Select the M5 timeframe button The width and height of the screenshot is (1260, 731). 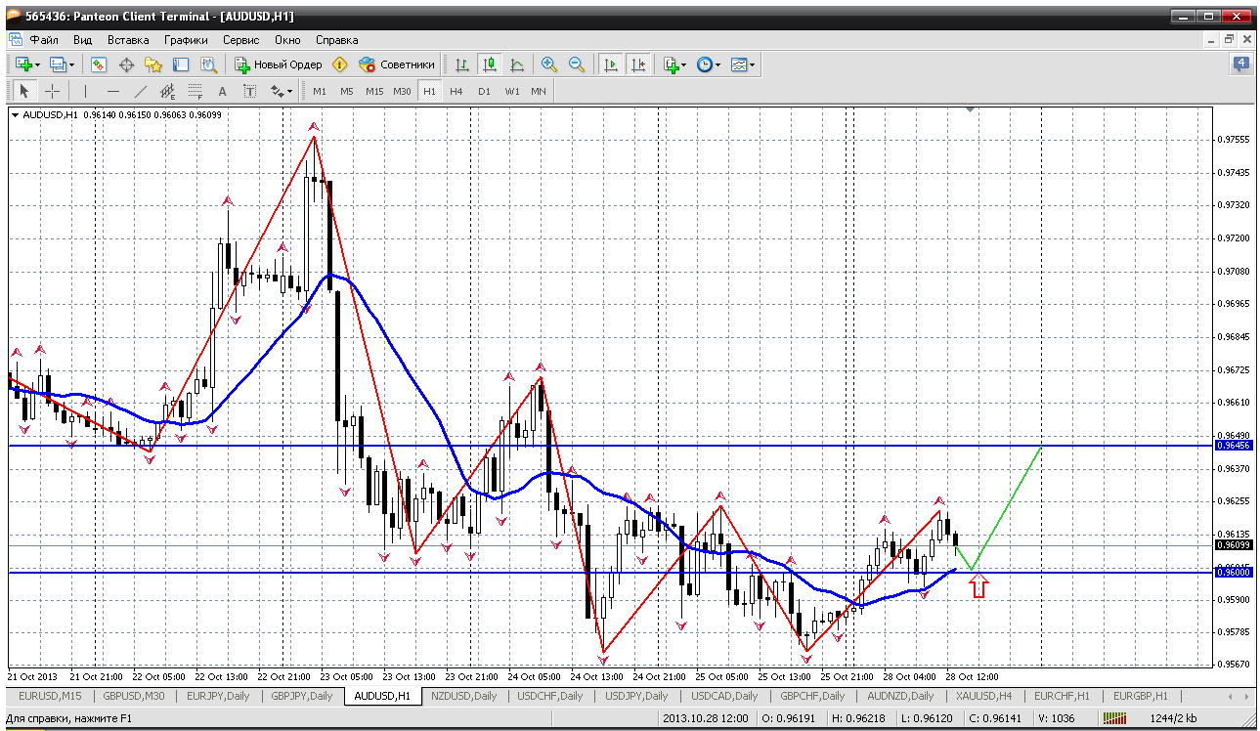[x=347, y=91]
